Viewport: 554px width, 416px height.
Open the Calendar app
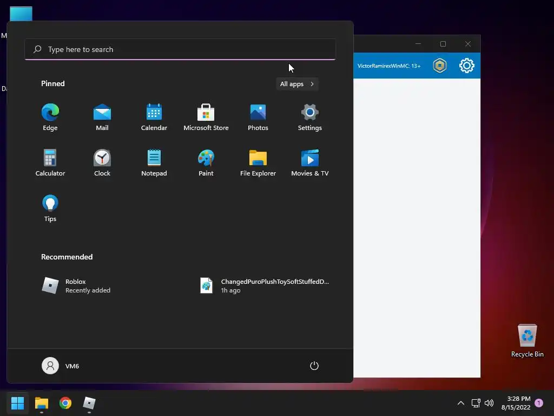click(x=154, y=118)
